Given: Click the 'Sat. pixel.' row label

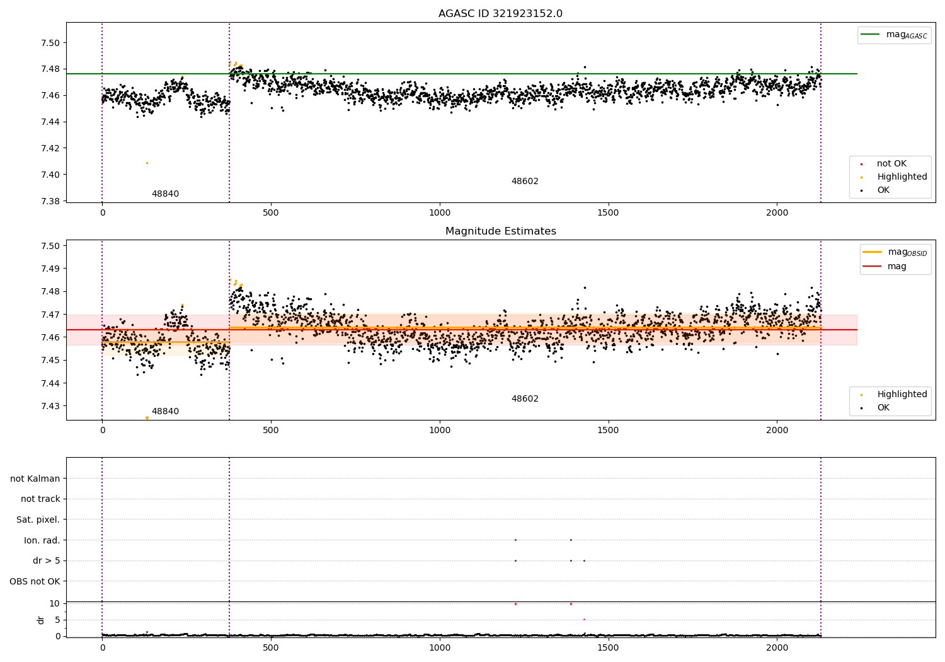Looking at the screenshot, I should click(x=38, y=520).
